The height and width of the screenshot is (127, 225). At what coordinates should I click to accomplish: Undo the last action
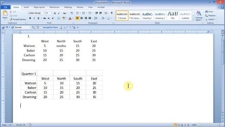point(7,27)
